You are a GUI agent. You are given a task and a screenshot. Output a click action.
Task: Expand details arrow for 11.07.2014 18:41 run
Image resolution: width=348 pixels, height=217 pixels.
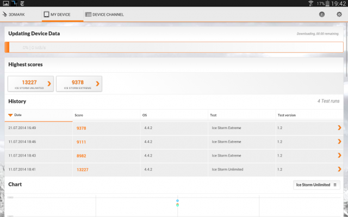(x=339, y=169)
